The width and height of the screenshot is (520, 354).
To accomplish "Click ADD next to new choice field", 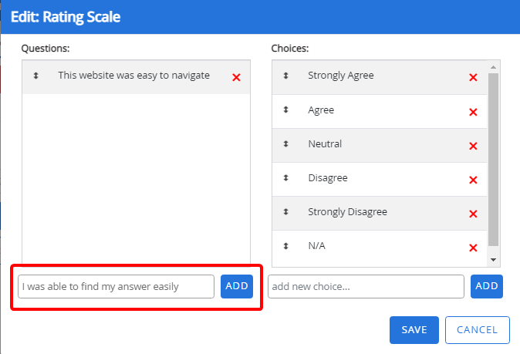I will pos(487,286).
